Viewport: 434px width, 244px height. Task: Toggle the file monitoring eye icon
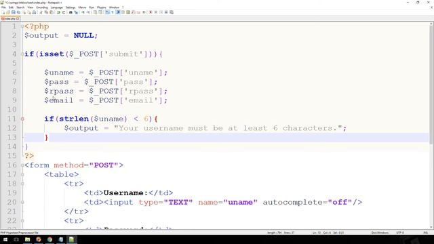(144, 12)
